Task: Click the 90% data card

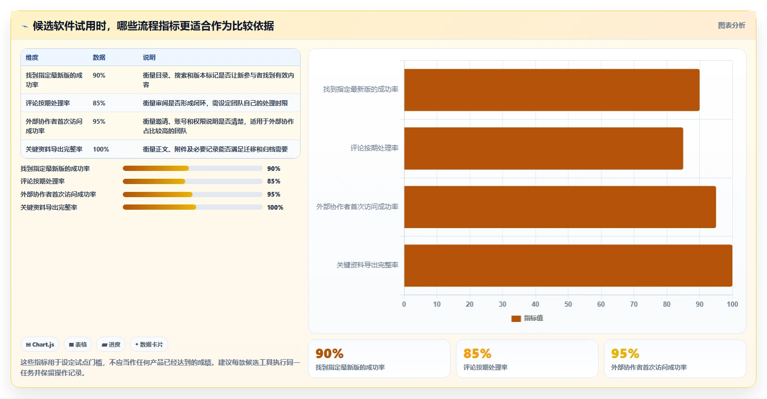Action: (379, 359)
